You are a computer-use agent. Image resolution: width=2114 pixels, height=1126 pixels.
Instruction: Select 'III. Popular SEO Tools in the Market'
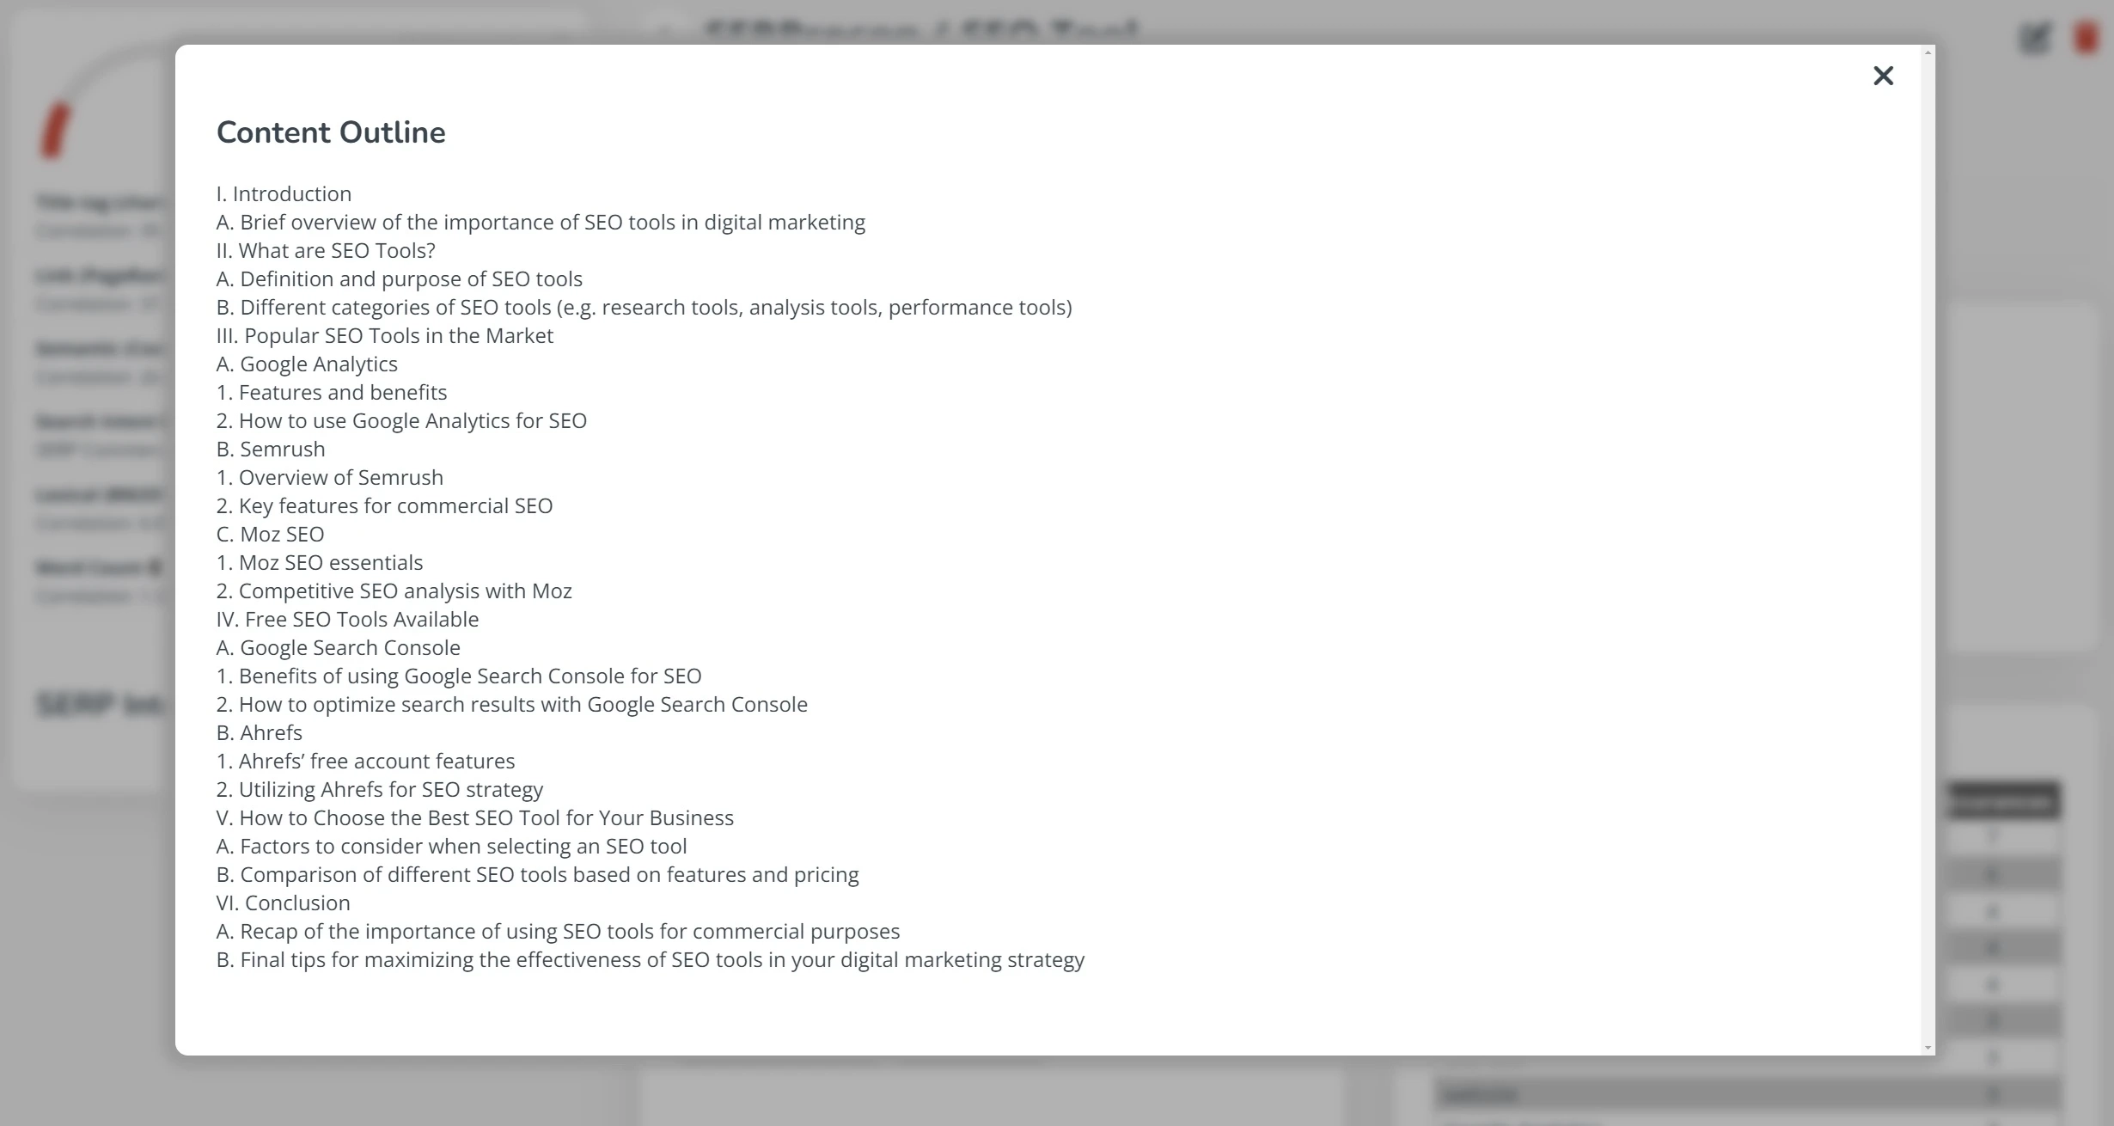click(x=385, y=336)
